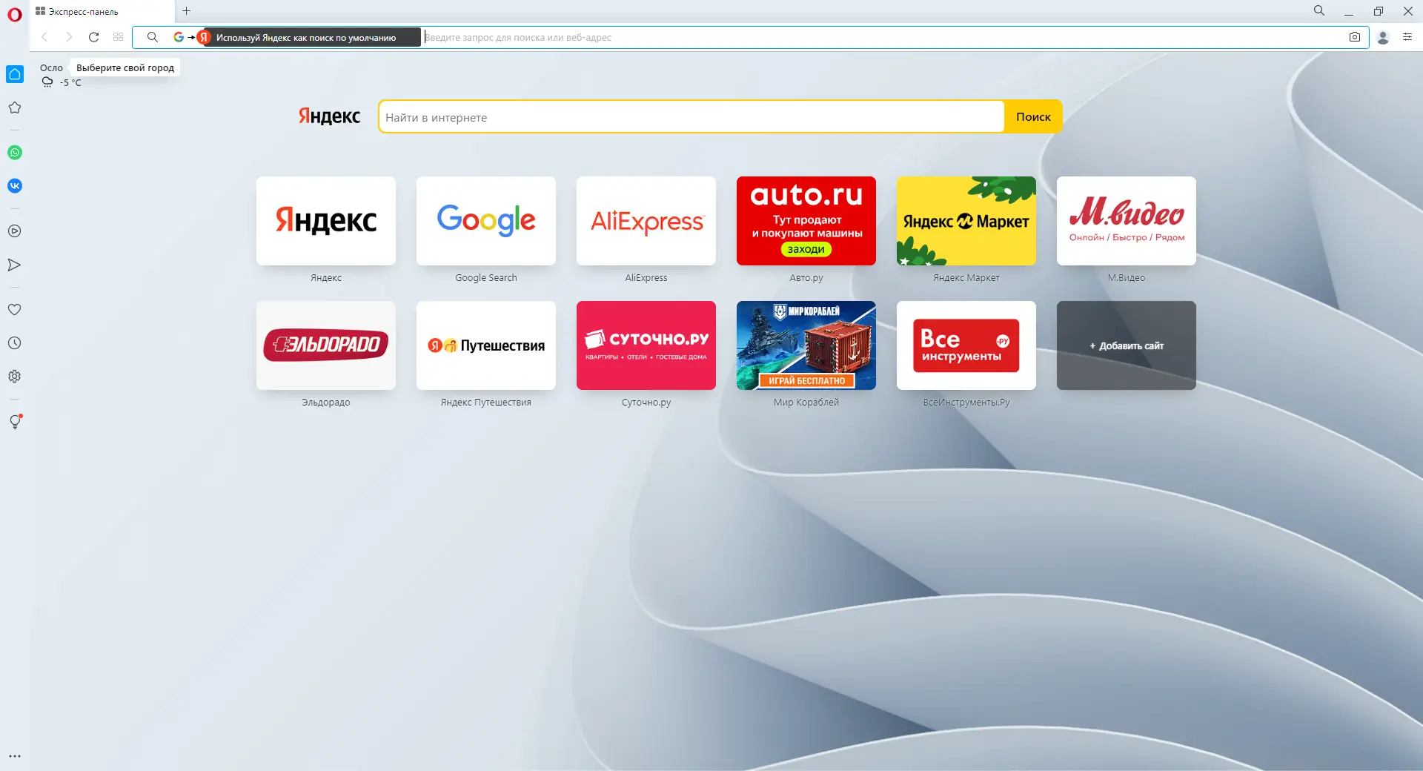Open VK messenger in the sidebar
The image size is (1423, 771).
coord(15,186)
